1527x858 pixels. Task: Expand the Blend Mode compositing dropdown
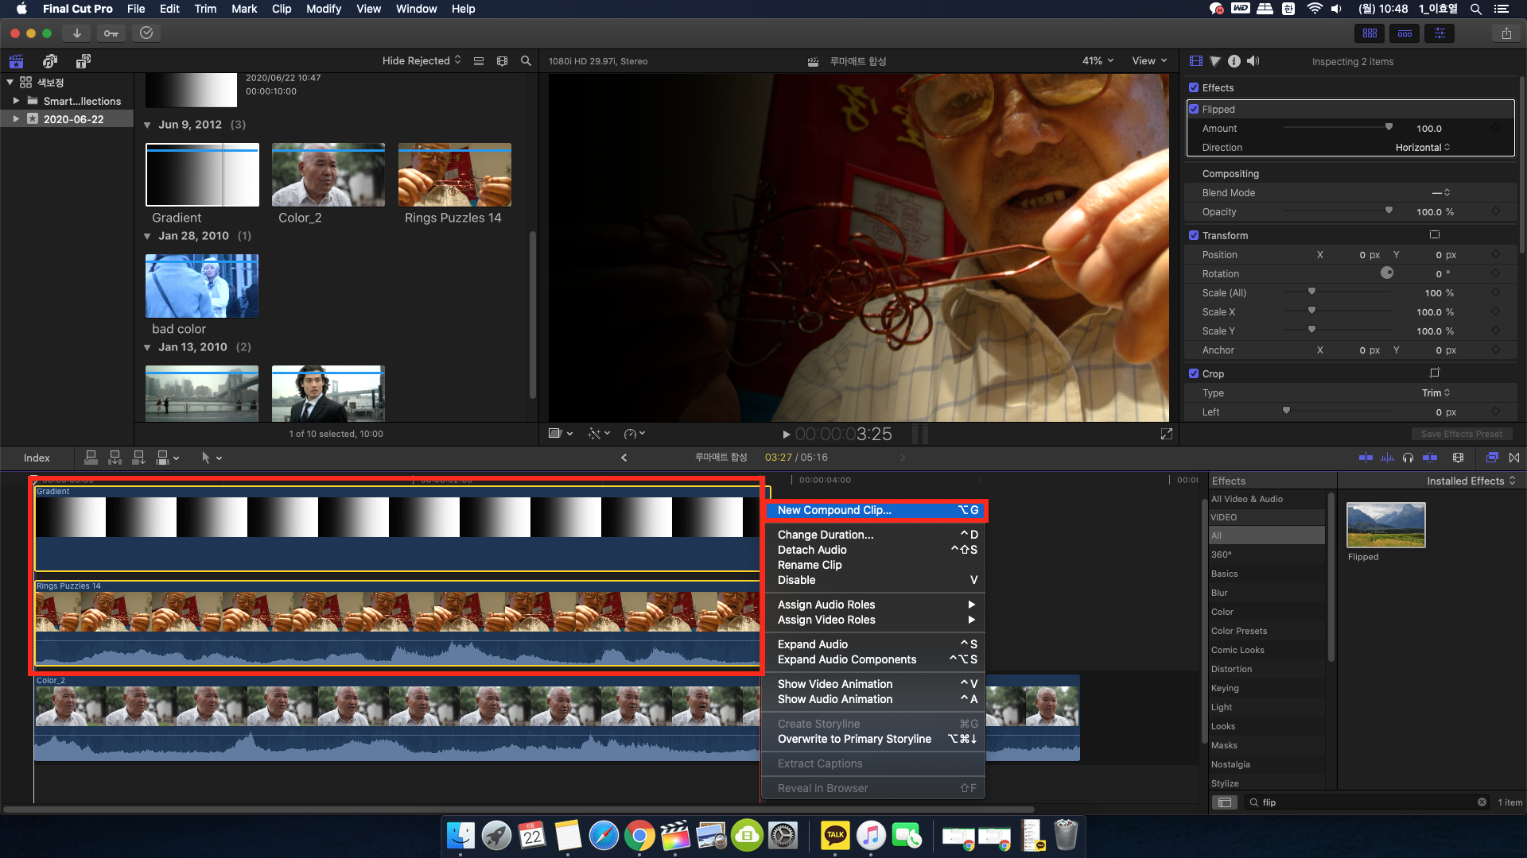click(1442, 193)
